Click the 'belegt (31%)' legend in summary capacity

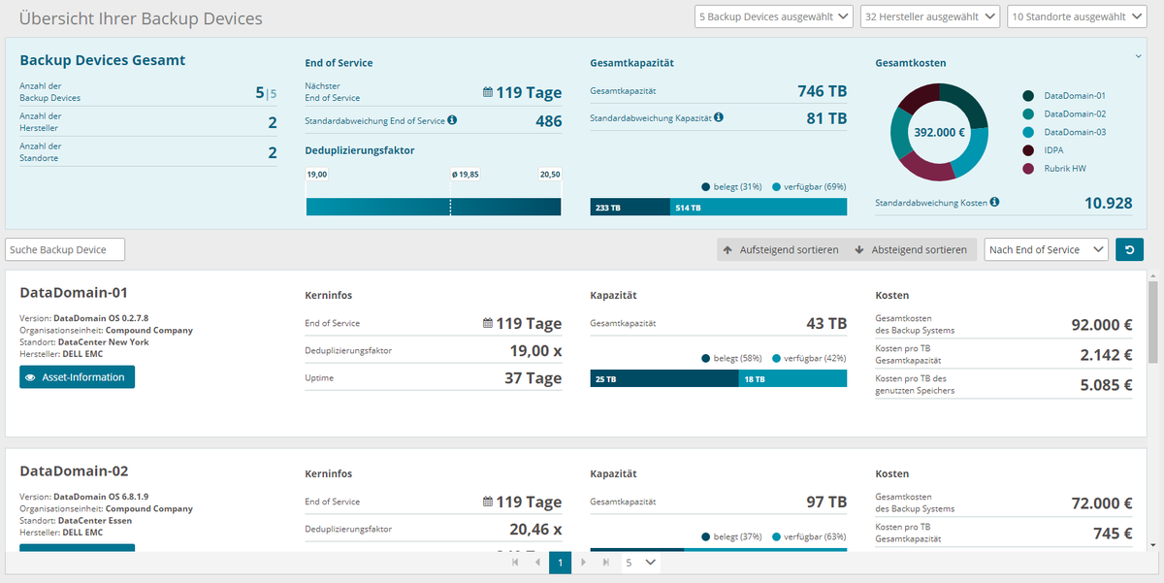click(731, 186)
